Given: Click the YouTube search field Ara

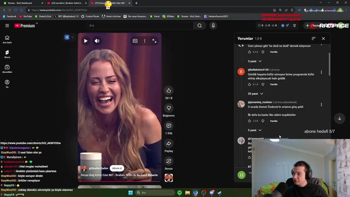Looking at the screenshot, I should click(139, 25).
